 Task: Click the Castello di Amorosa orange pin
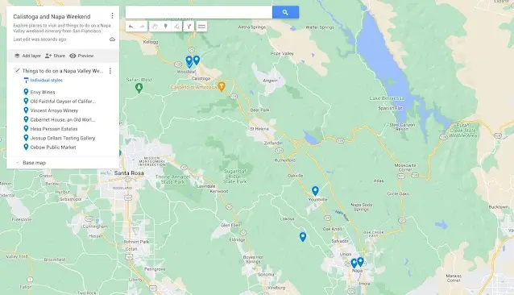(222, 86)
